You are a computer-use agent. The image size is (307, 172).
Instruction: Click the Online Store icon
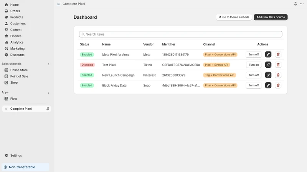6,70
